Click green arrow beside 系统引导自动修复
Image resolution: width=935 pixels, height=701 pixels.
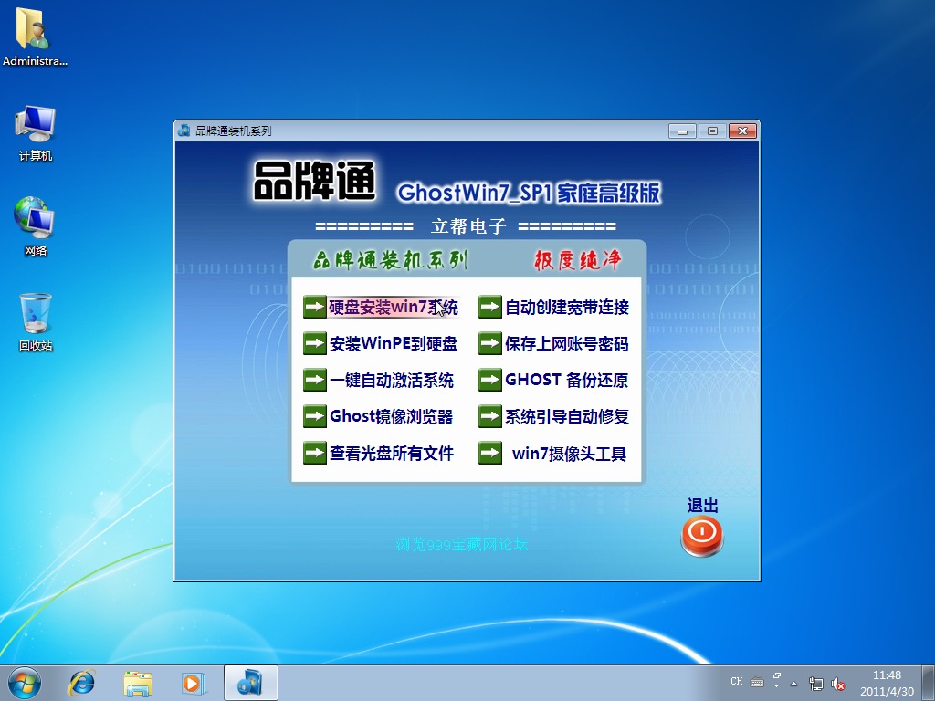(x=490, y=416)
